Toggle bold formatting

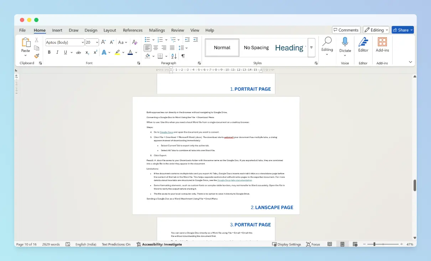tap(49, 52)
